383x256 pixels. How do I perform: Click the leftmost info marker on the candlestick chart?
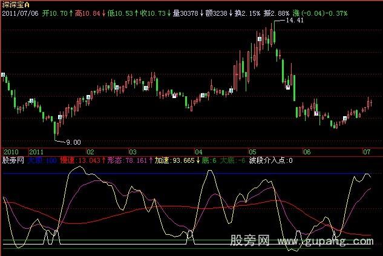(3, 75)
